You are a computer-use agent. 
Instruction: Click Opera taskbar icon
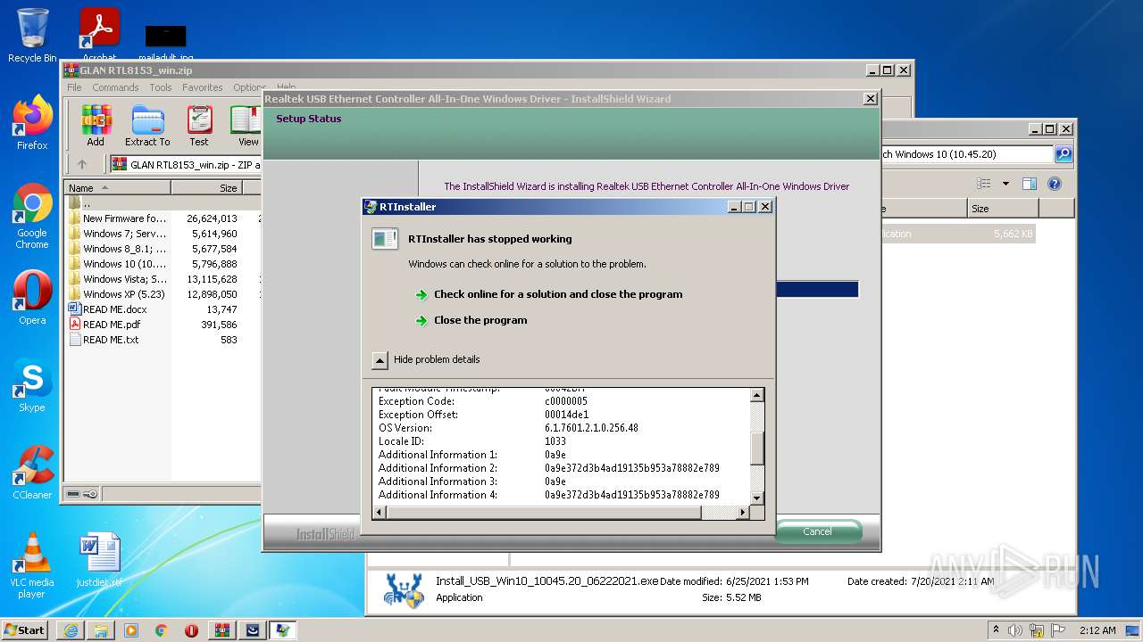point(191,630)
